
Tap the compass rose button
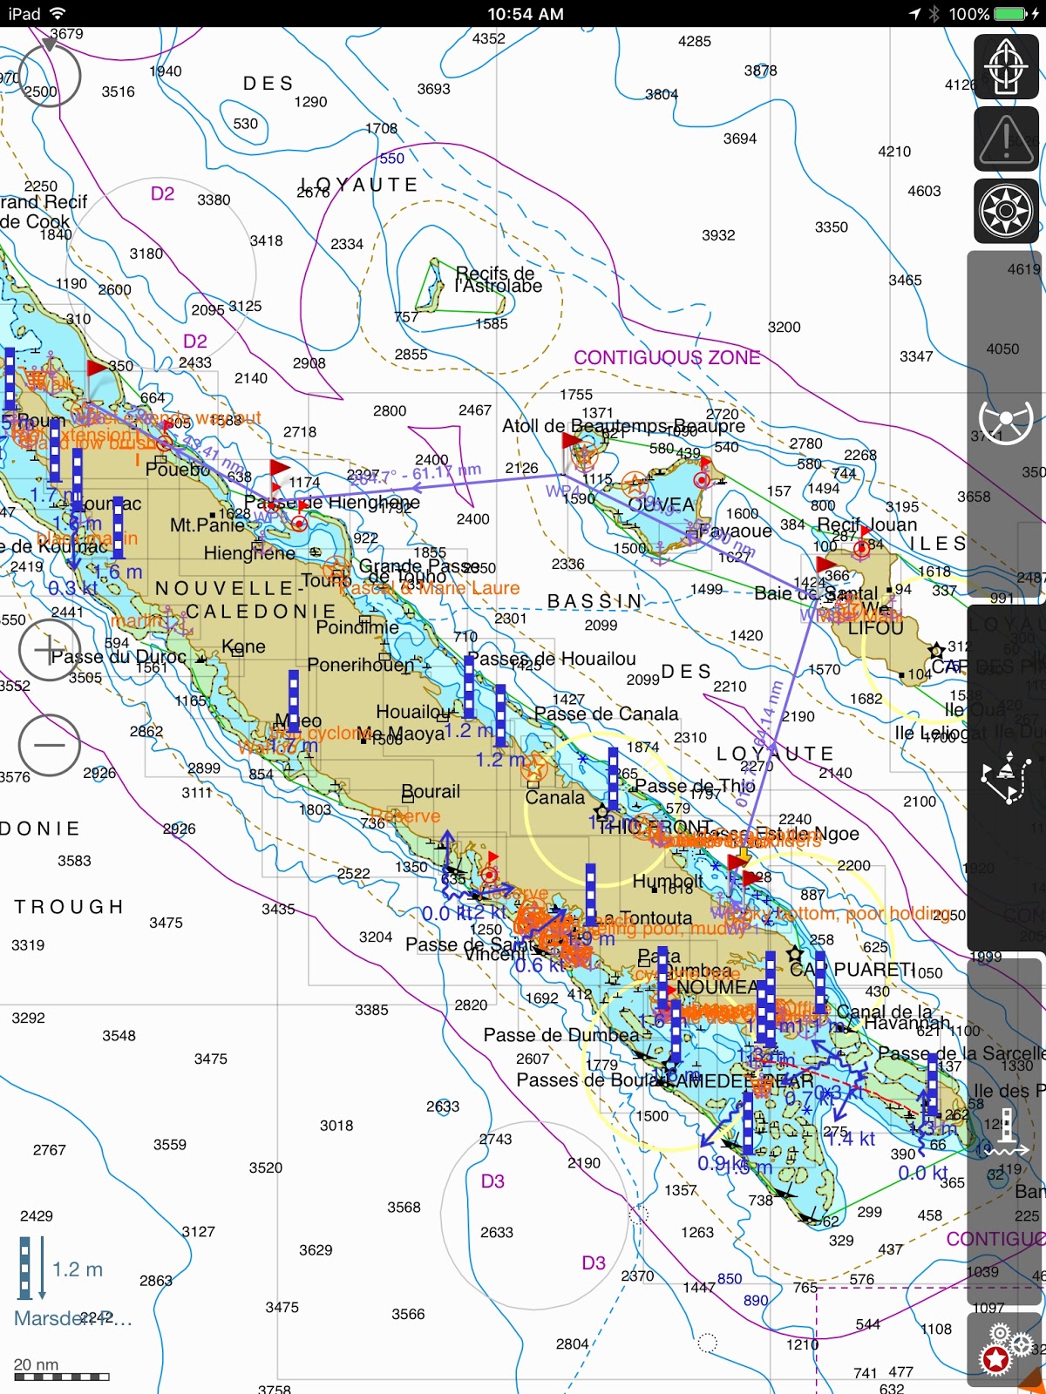point(1005,211)
